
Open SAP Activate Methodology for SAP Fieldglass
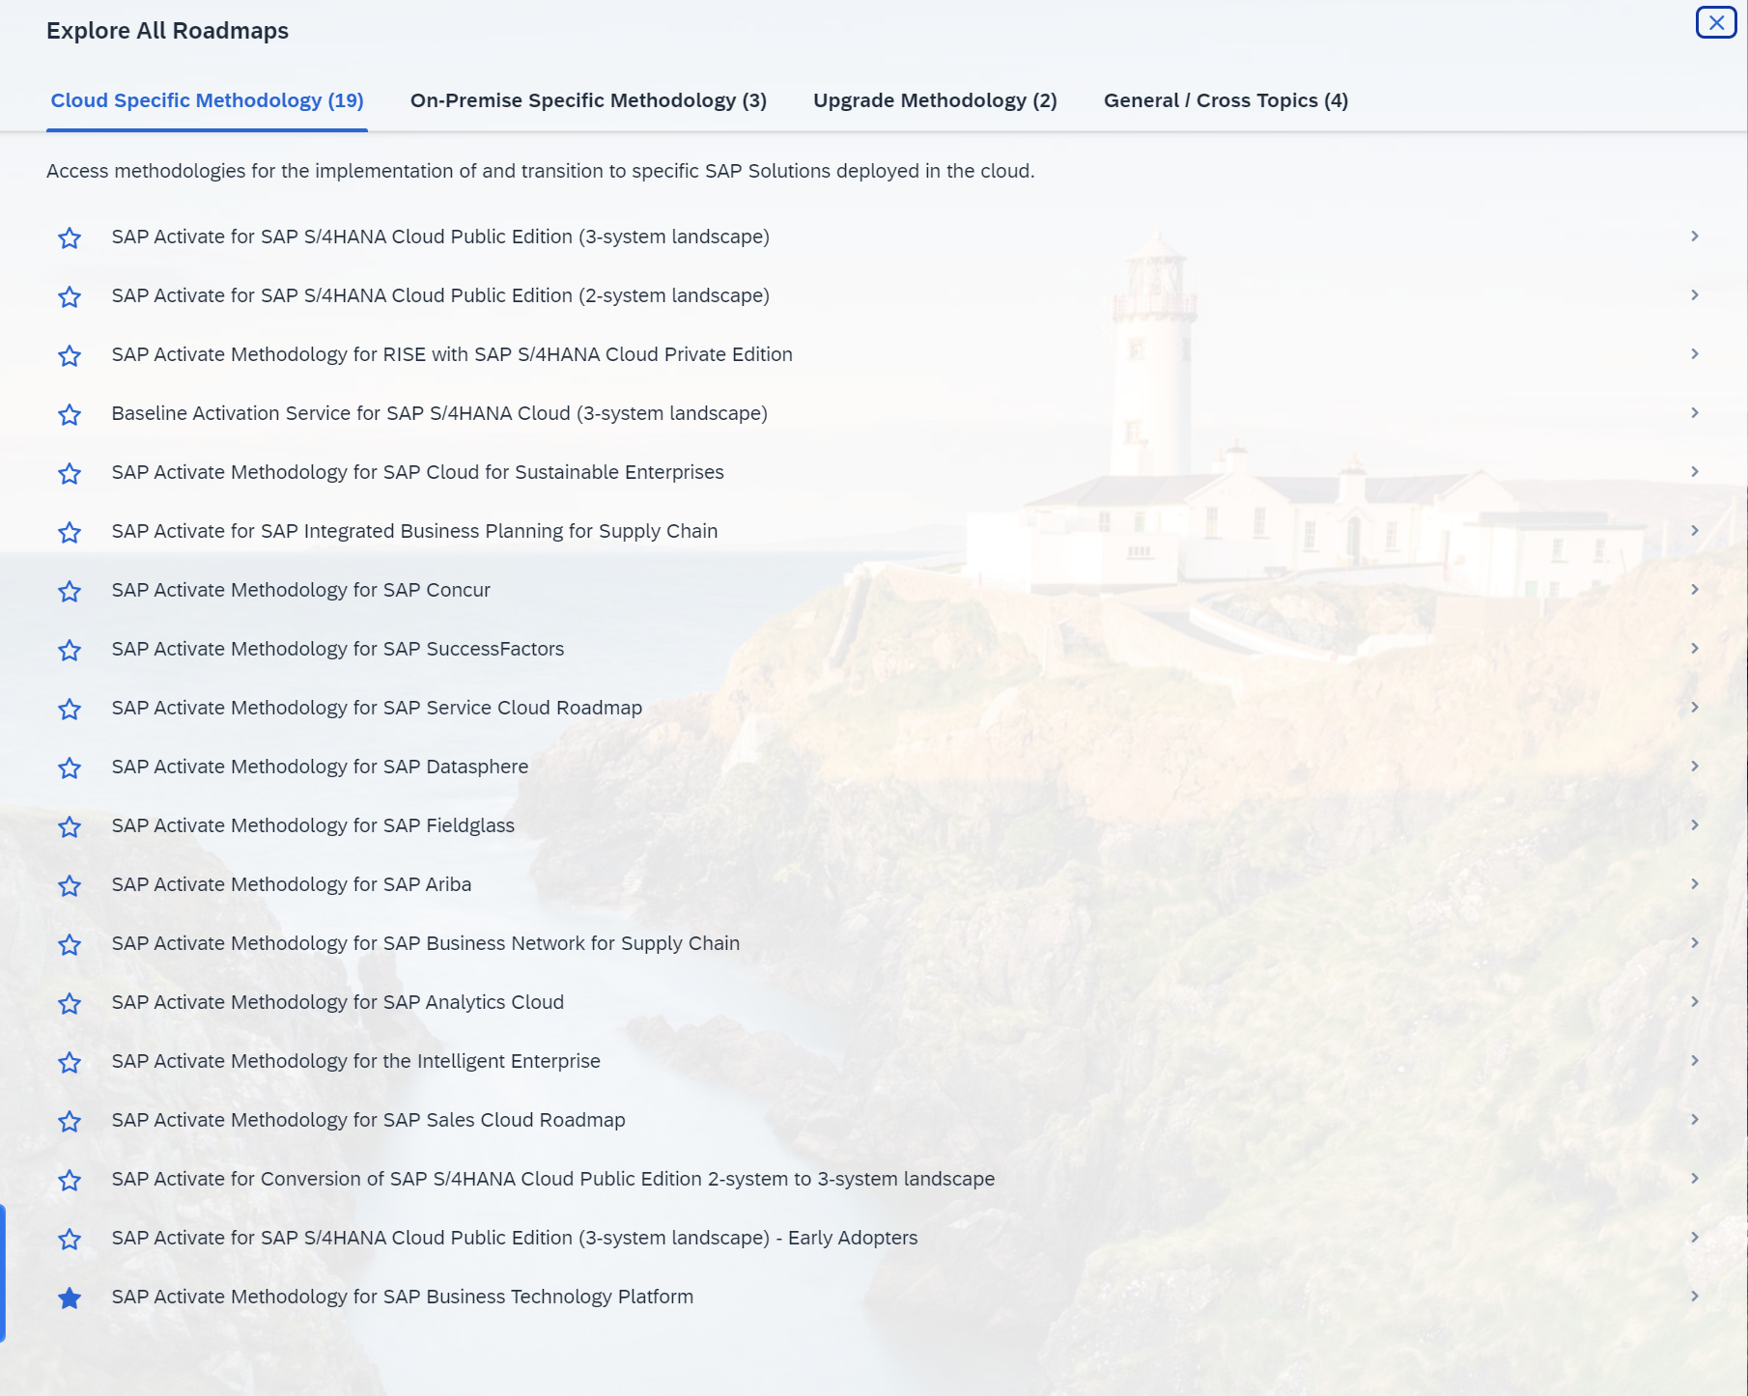pos(313,825)
